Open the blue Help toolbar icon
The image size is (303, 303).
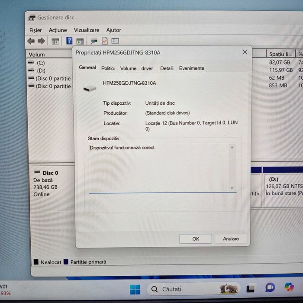(x=69, y=41)
